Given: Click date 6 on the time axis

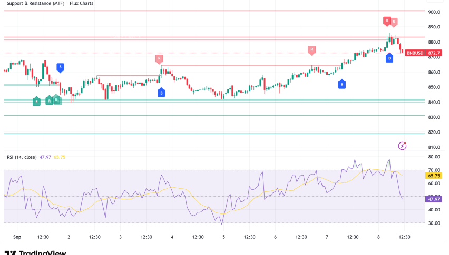Looking at the screenshot, I should coord(275,237).
